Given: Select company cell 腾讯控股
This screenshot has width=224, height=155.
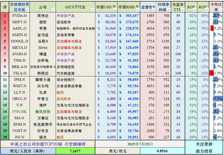Looking at the screenshot, I should point(43,111).
